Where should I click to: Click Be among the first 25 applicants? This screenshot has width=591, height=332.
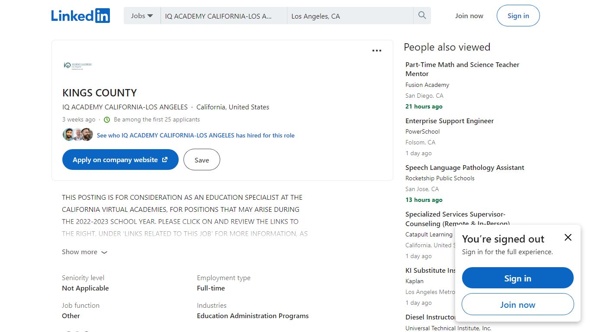click(x=157, y=120)
